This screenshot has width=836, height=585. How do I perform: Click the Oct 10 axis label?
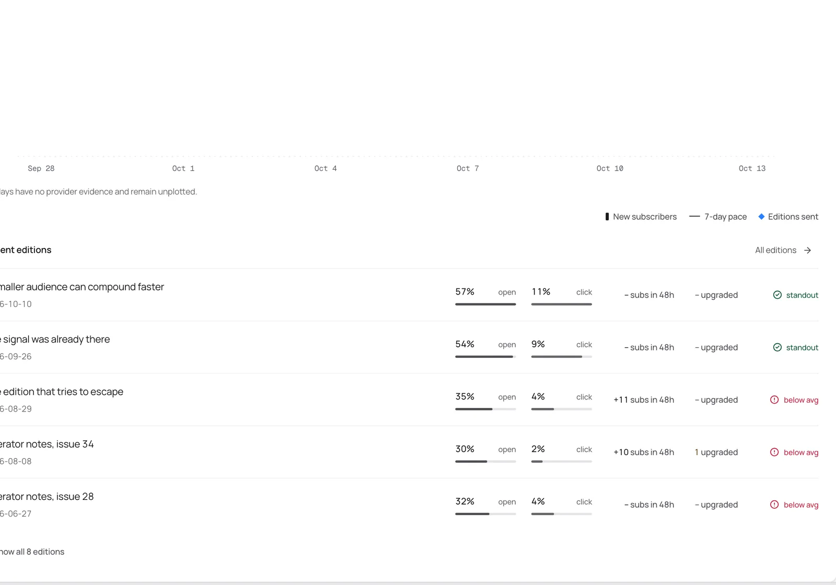(x=610, y=168)
